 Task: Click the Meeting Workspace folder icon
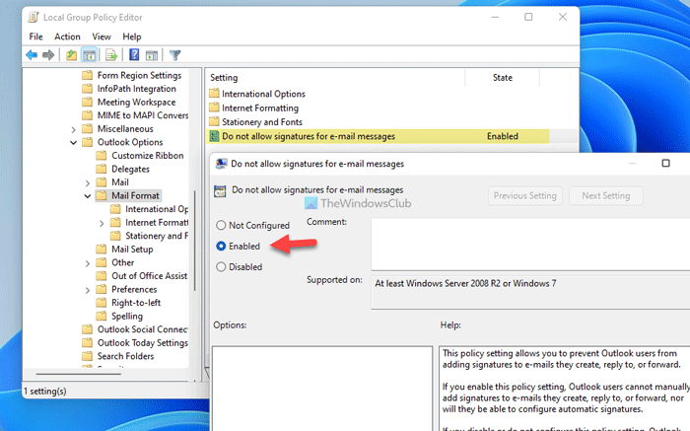point(88,103)
